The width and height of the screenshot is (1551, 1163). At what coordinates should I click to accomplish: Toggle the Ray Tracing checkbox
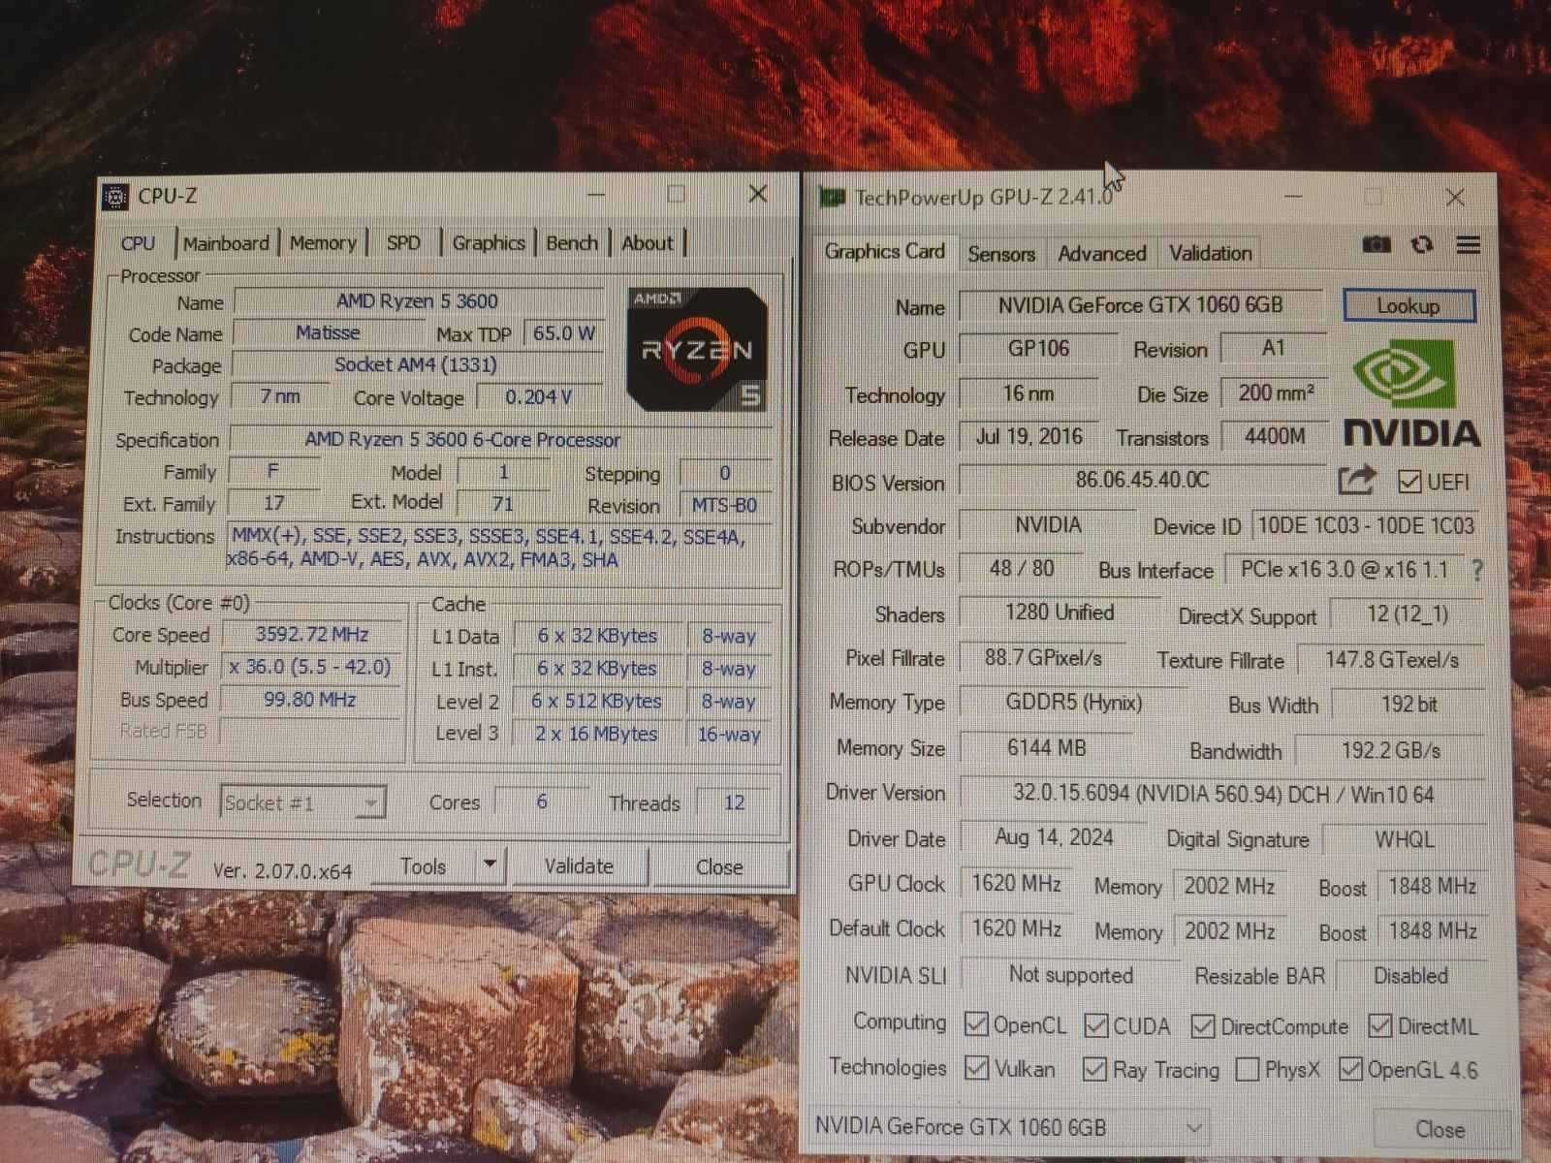1095,1069
